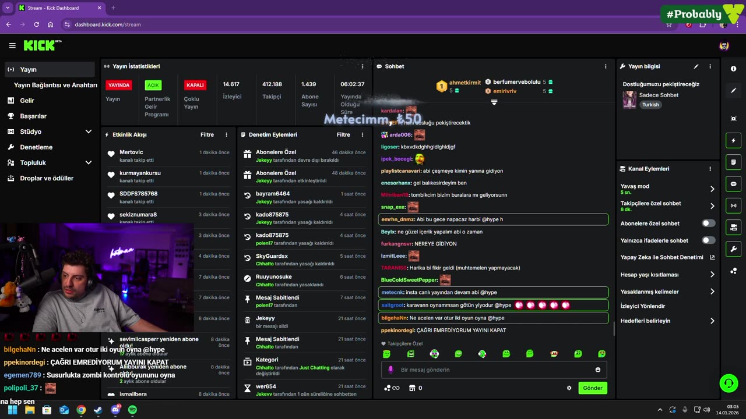Open the Yayın İstatistikleri three-dot menu
The height and width of the screenshot is (419, 746).
coord(363,66)
